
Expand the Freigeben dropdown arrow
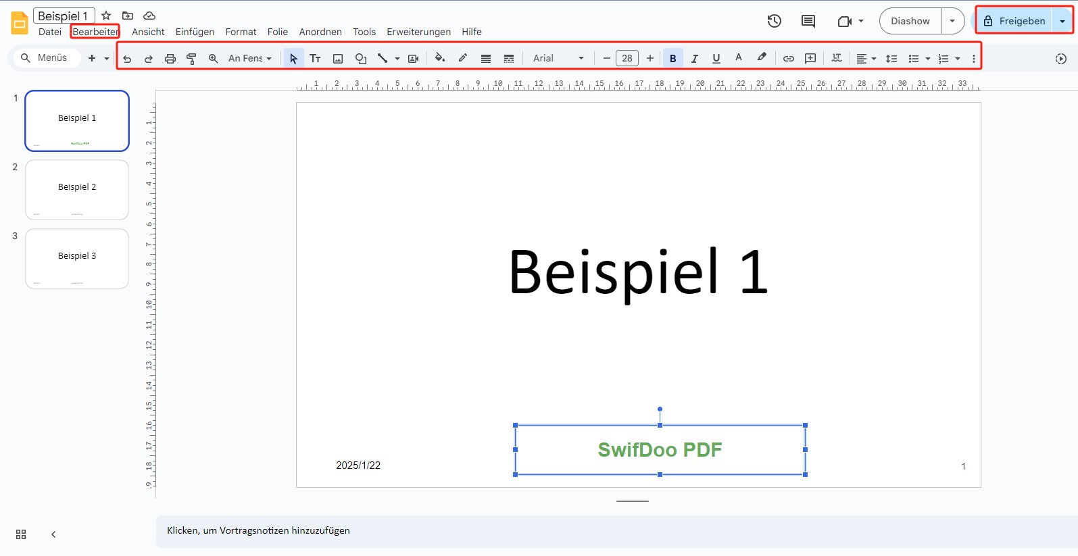tap(1062, 21)
